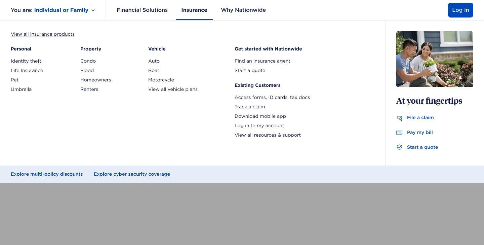
Task: Click the File a claim text link
Action: tap(420, 117)
